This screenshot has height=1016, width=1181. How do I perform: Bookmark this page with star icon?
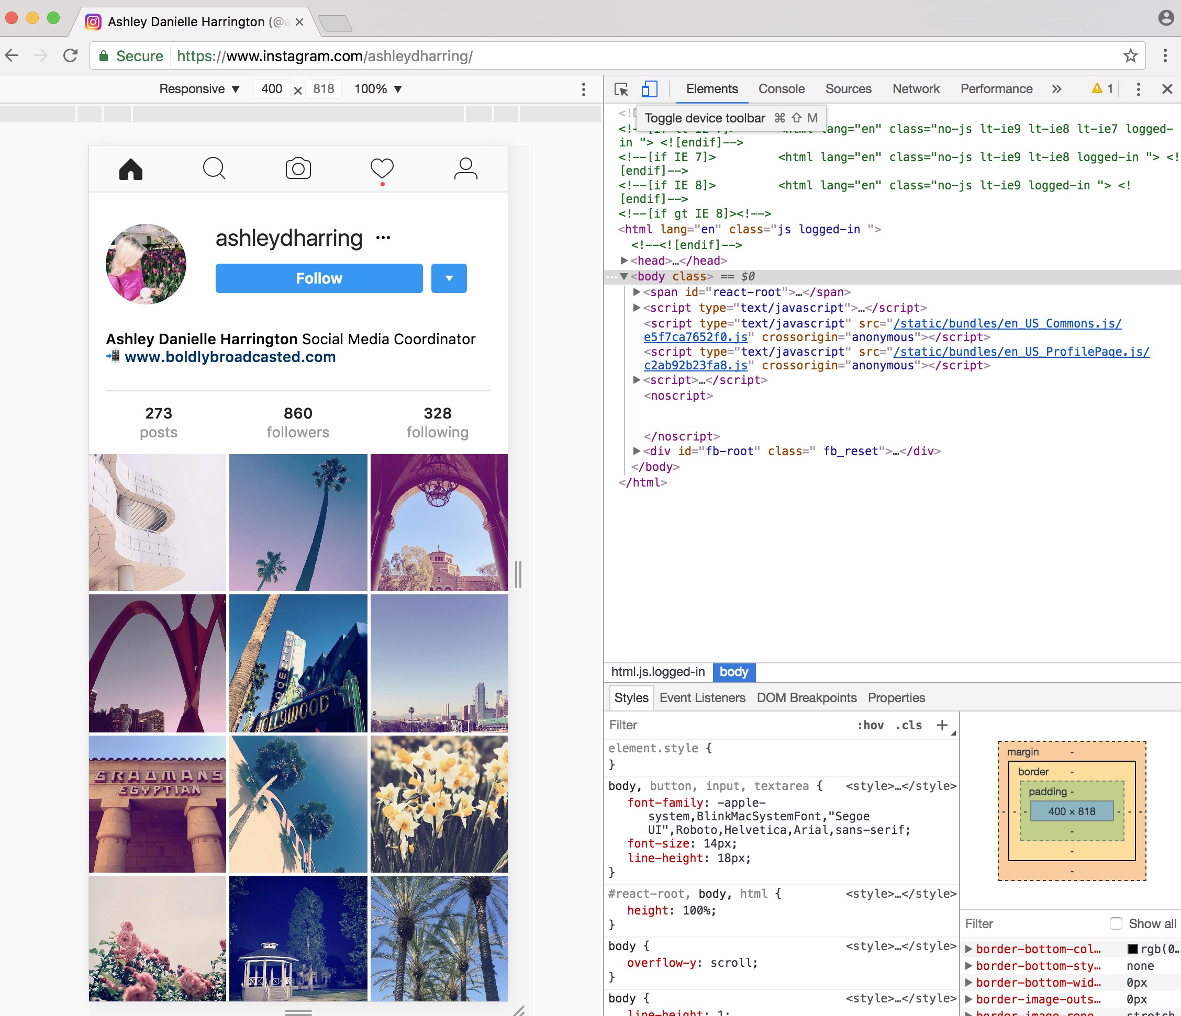[1130, 56]
